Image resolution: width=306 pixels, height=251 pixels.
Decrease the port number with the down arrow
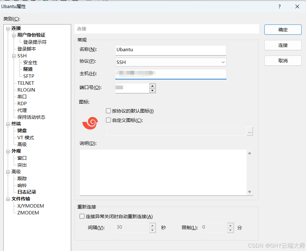coord(153,91)
